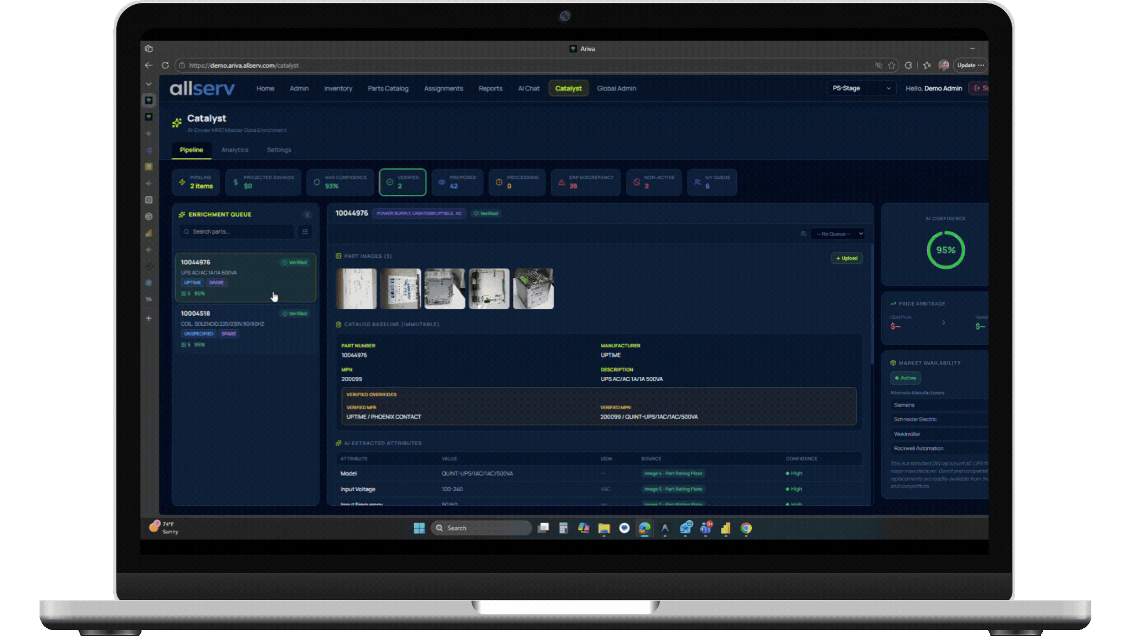1132x636 pixels.
Task: Expand the Price Arbitrage chevron arrow
Action: click(943, 323)
